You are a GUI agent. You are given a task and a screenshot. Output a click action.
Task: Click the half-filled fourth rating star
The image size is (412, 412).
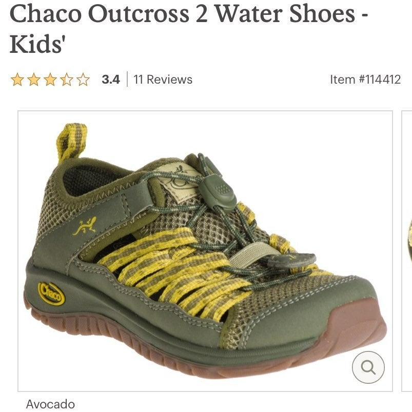click(67, 80)
